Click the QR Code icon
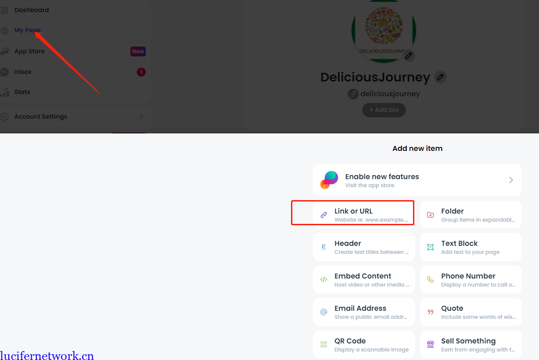Image resolution: width=539 pixels, height=360 pixels. point(324,344)
